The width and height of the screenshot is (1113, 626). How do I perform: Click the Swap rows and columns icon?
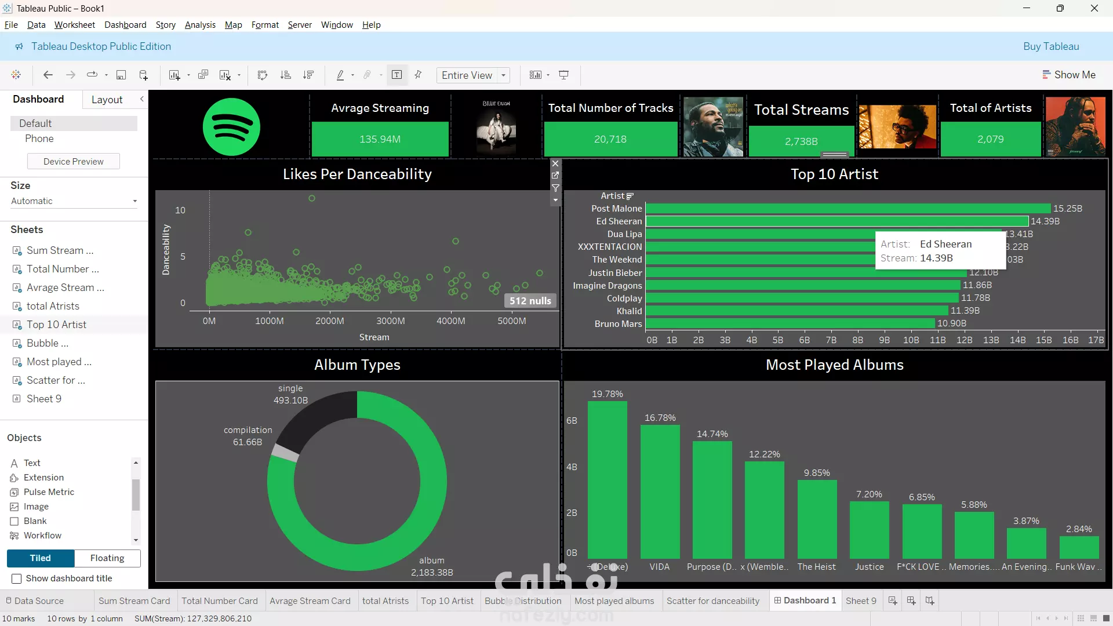point(263,75)
